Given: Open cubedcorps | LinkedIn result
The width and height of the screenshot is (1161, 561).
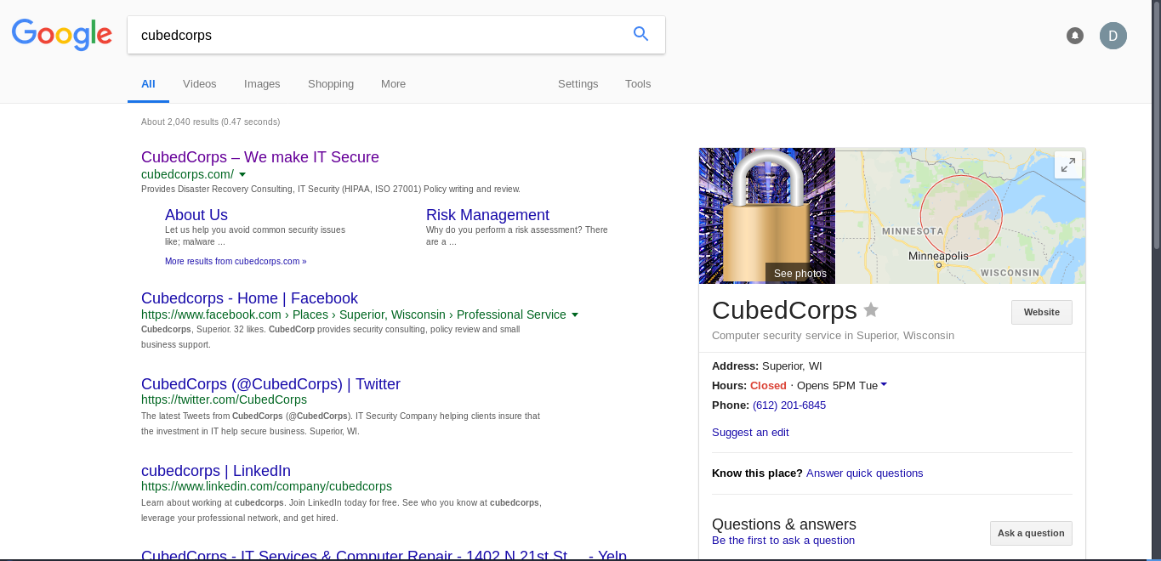Looking at the screenshot, I should [x=216, y=471].
